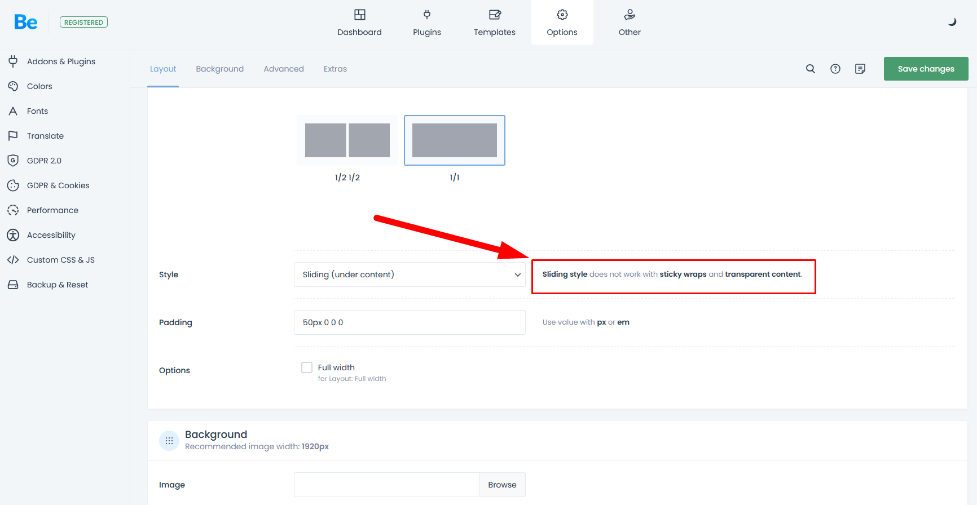Viewport: 977px width, 505px height.
Task: Open Plugins in top navigation
Action: pos(426,23)
